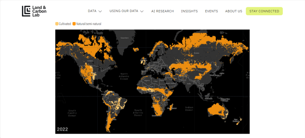Open the DATA navigation menu
This screenshot has height=138, width=305.
[x=92, y=11]
